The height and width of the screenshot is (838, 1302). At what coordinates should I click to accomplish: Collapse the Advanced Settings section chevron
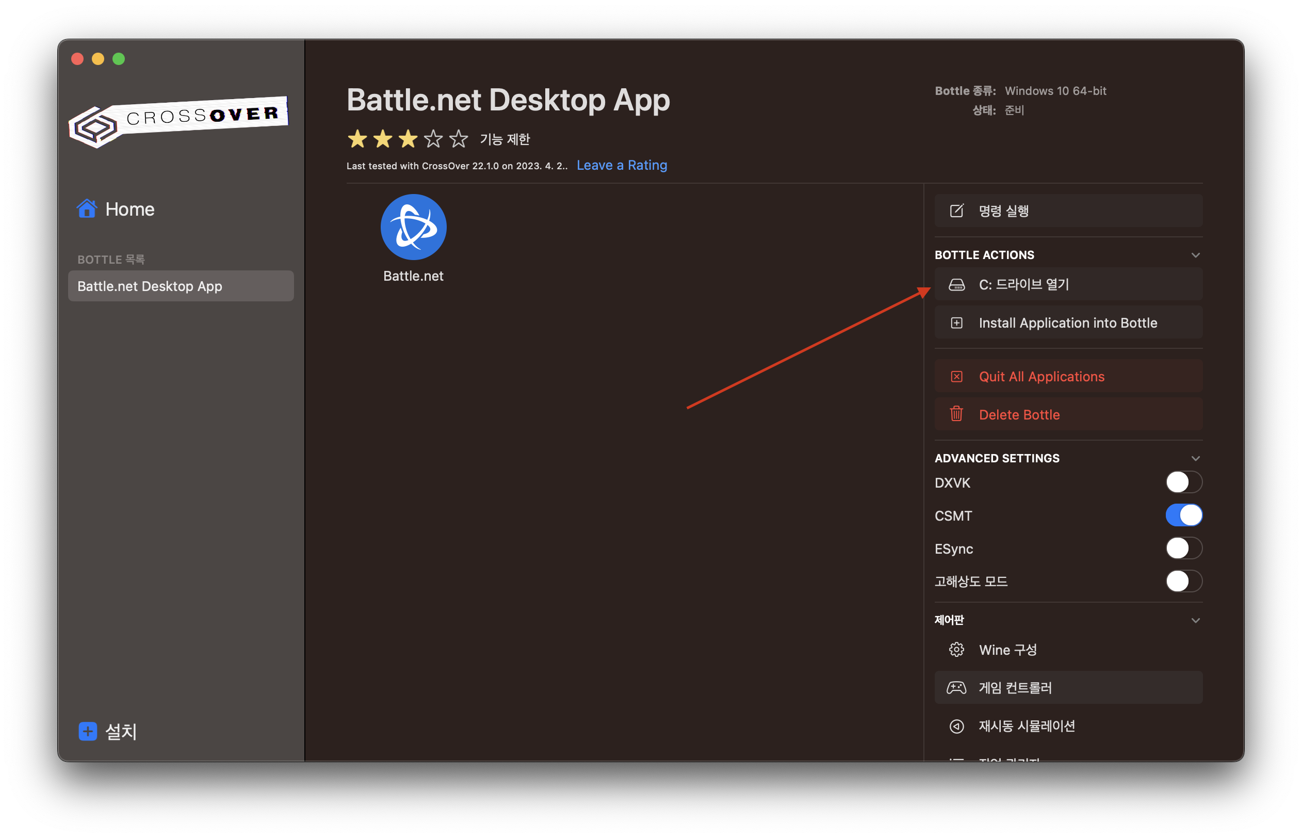1195,458
